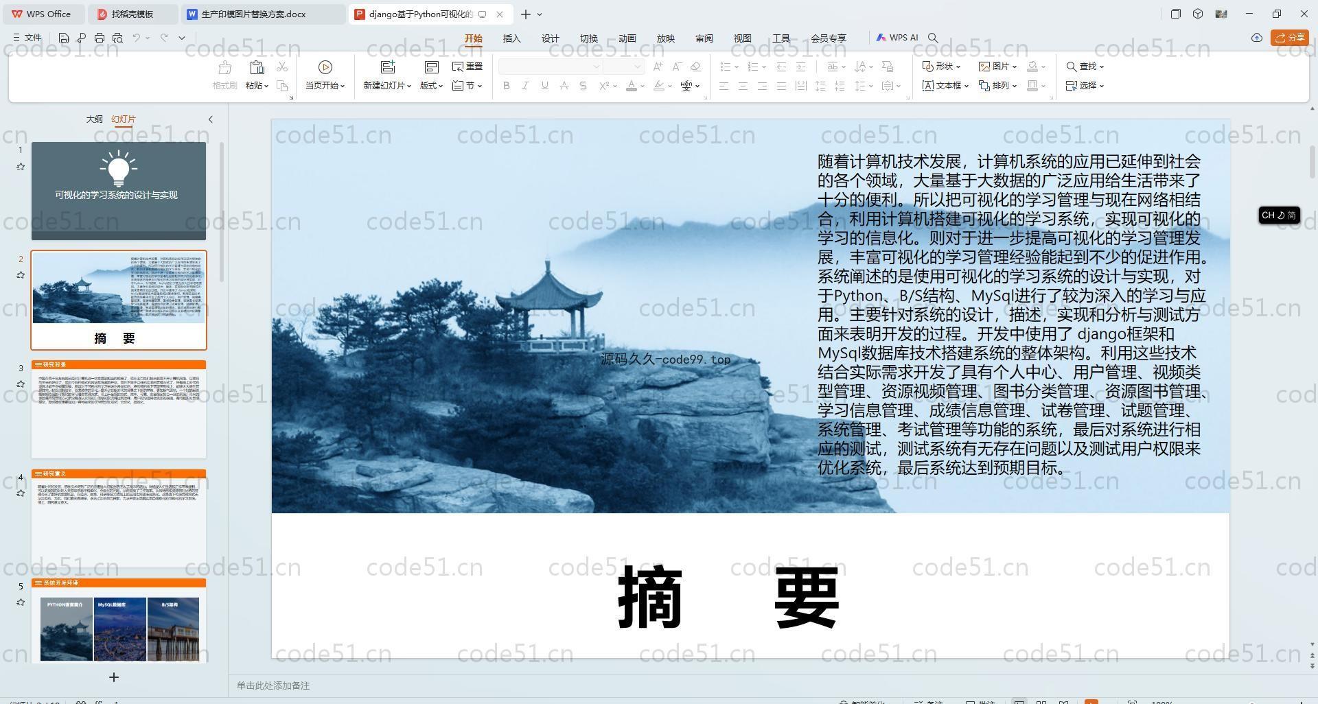Toggle align right paragraph
This screenshot has height=704, width=1318.
(x=762, y=86)
